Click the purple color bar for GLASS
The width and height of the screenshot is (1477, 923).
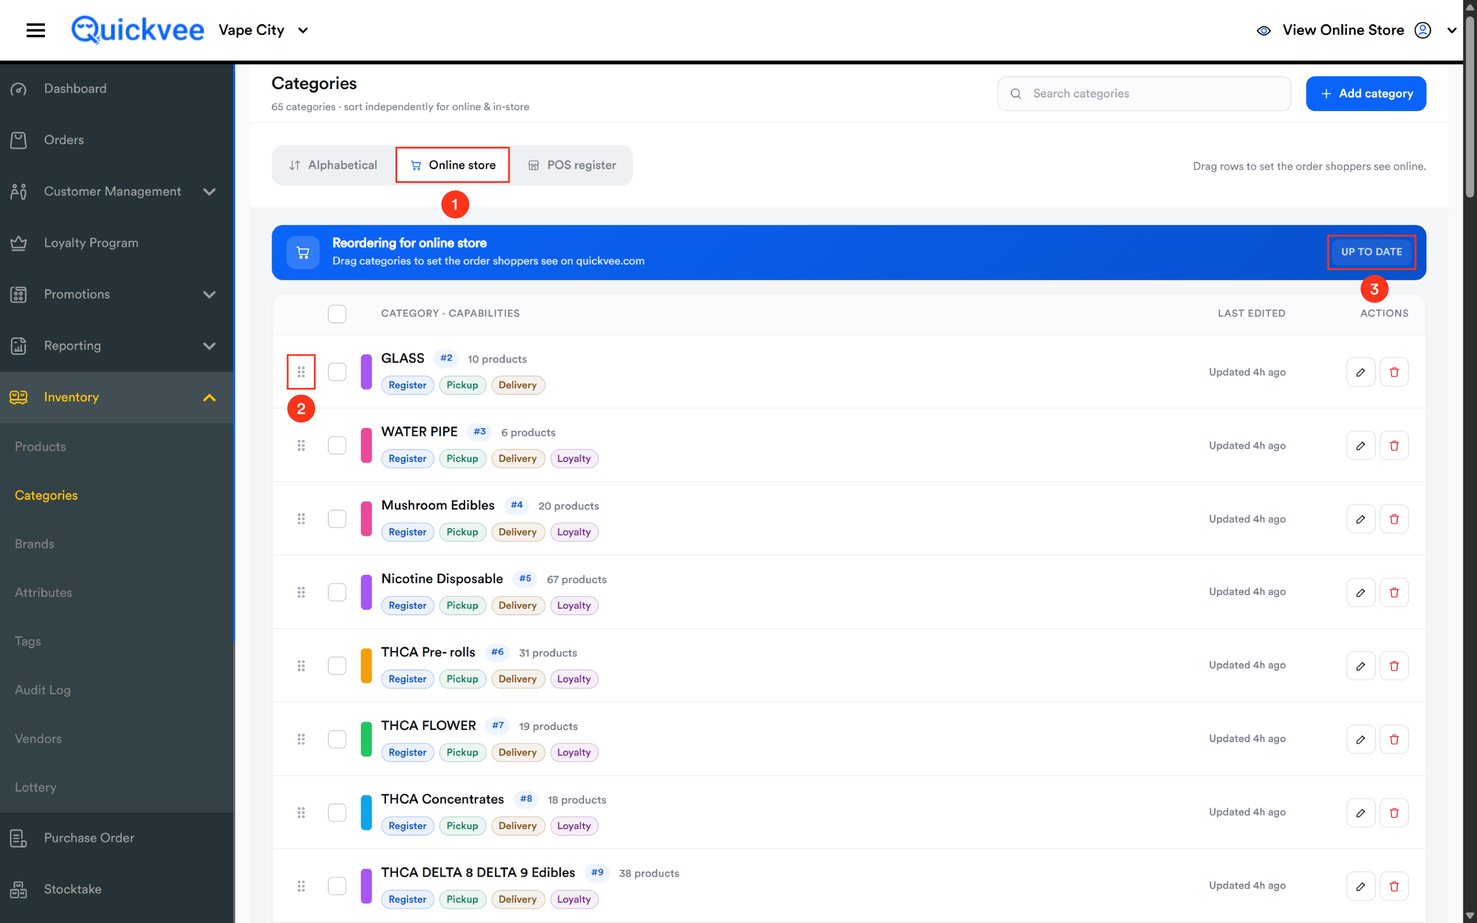pos(366,372)
